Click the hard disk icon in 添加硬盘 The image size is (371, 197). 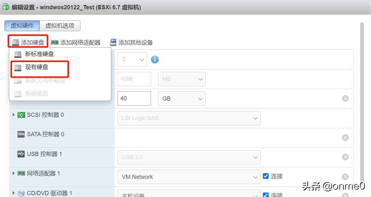pyautogui.click(x=15, y=43)
